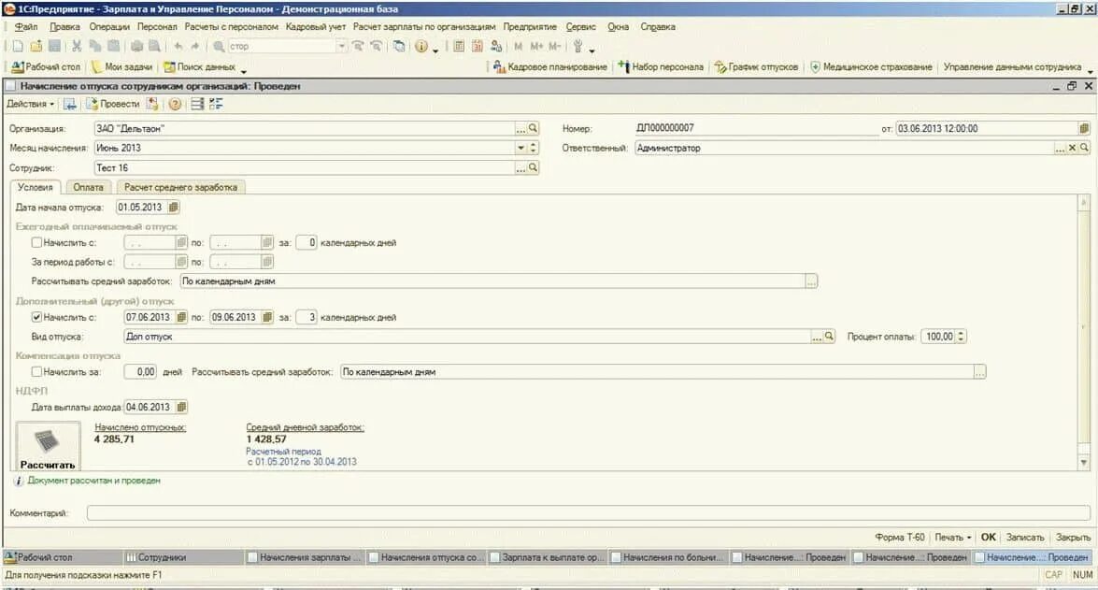
Task: Click the magnifier icon in Организация field
Action: pos(533,129)
